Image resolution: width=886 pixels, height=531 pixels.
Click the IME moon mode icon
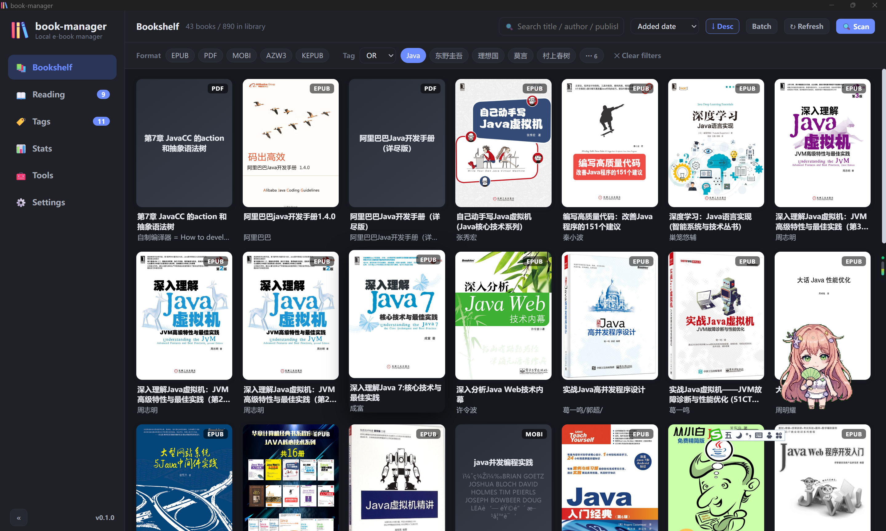click(x=739, y=435)
